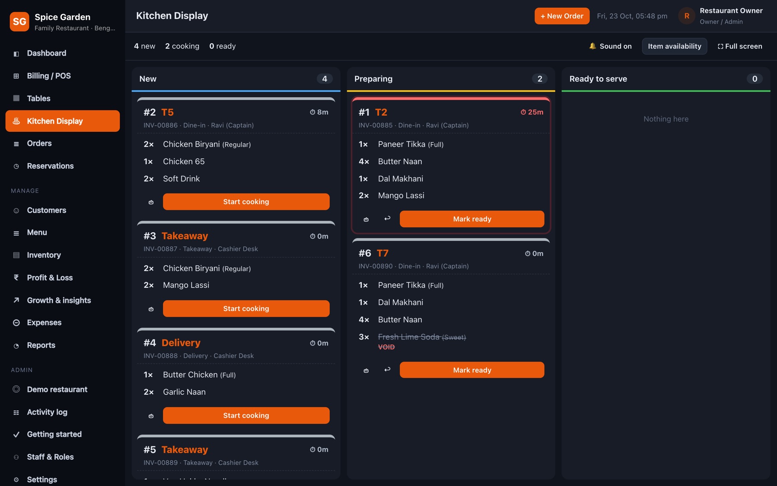
Task: Click the print icon on order #6 T7
Action: pyautogui.click(x=366, y=370)
